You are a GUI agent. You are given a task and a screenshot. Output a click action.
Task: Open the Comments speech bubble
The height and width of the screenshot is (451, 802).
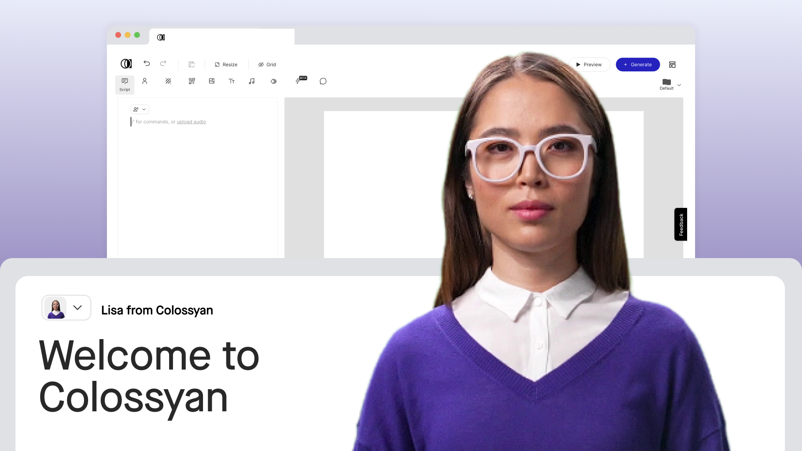(323, 81)
